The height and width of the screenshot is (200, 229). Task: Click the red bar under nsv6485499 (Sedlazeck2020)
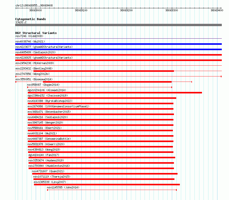(118, 55)
